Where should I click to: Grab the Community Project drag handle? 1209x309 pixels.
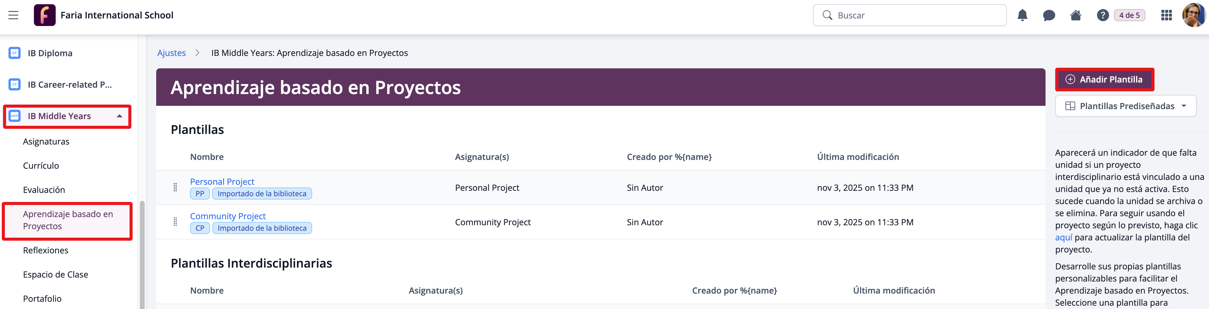pos(175,222)
